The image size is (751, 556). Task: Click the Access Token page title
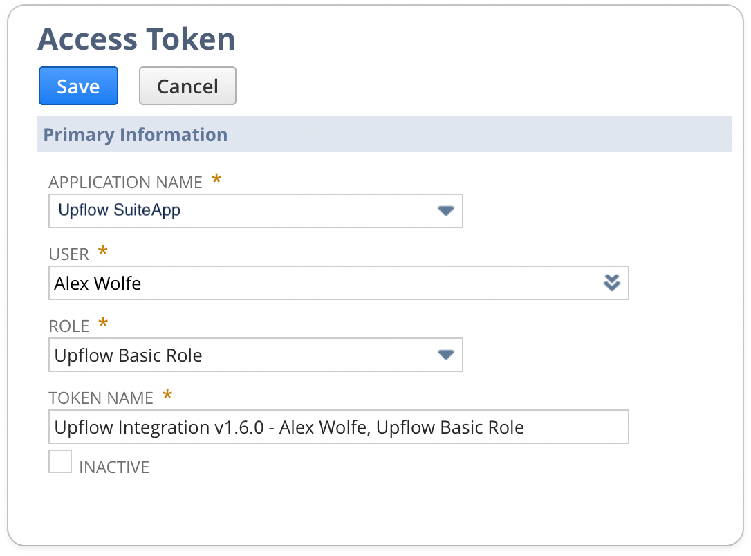(136, 39)
